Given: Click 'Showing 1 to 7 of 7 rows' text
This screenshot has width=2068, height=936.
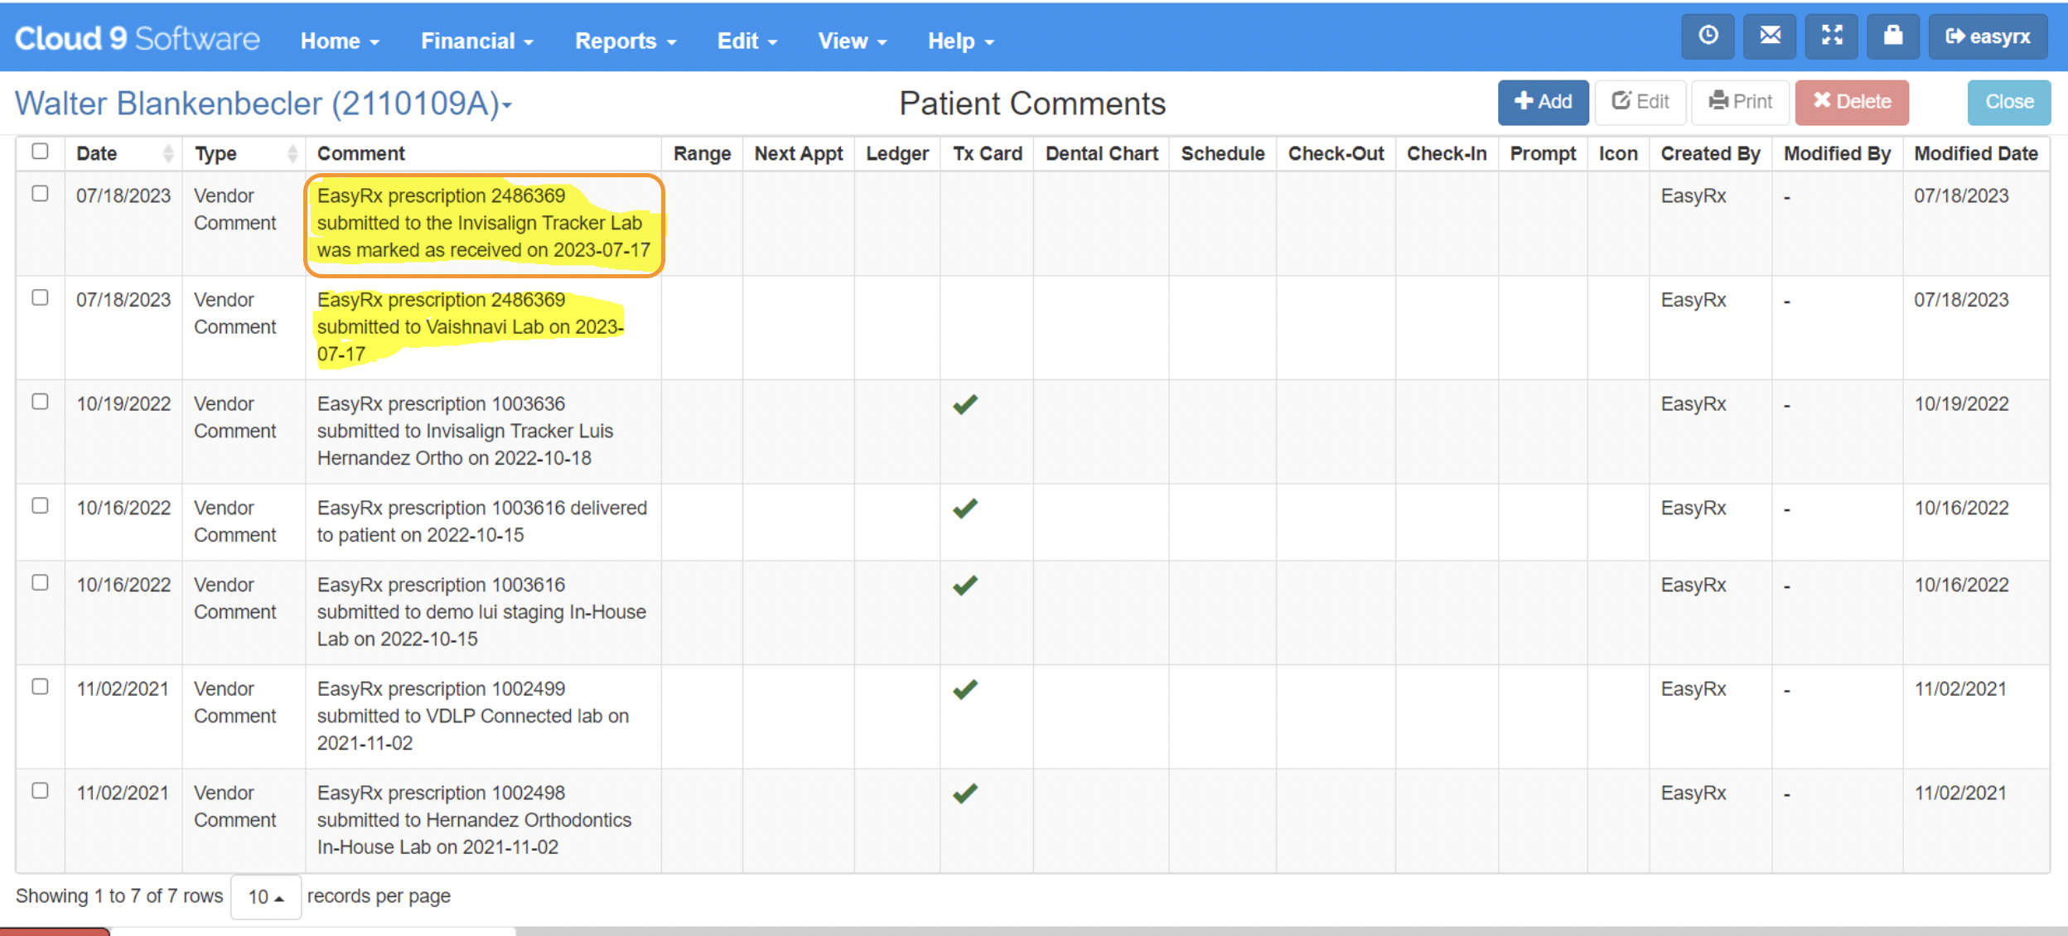Looking at the screenshot, I should (x=119, y=896).
